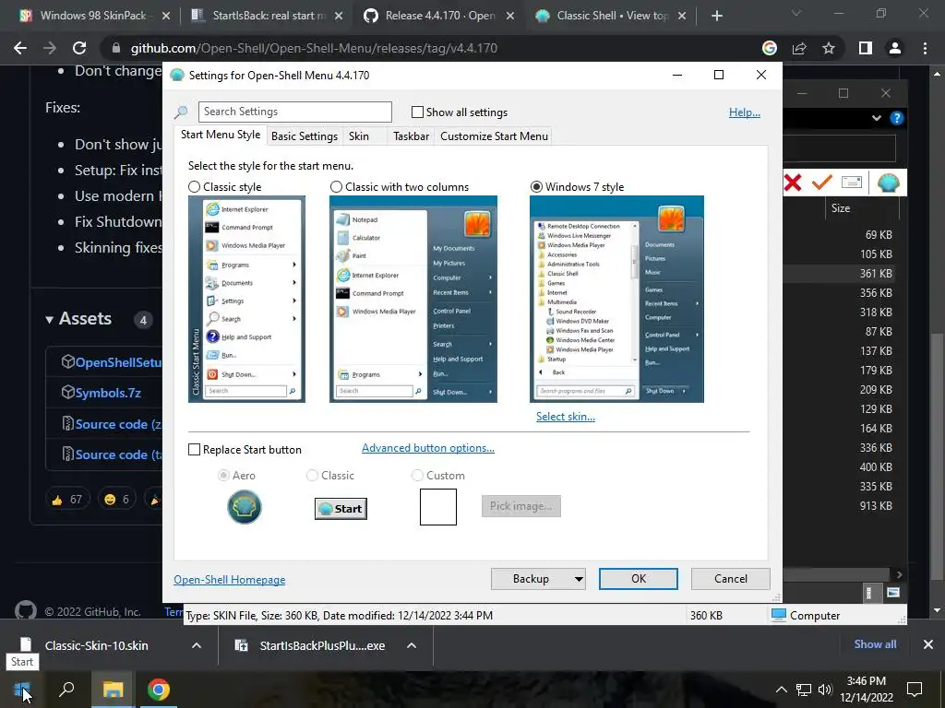Select Classic style radio button
Screen dimensions: 945x708
[194, 186]
